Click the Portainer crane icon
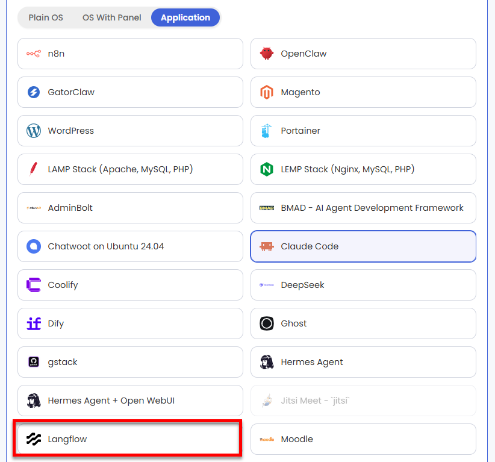 [267, 131]
